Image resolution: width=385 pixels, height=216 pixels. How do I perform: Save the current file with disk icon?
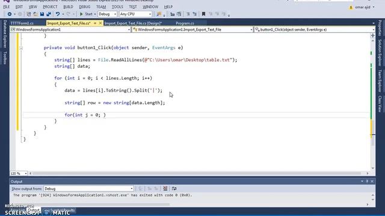click(42, 14)
